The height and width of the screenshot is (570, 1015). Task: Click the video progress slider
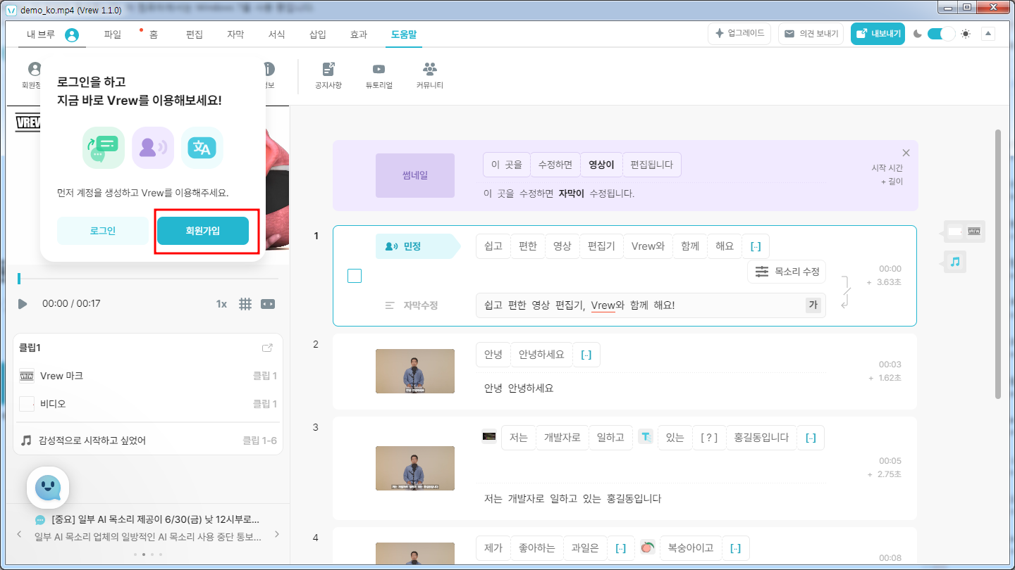(x=148, y=279)
